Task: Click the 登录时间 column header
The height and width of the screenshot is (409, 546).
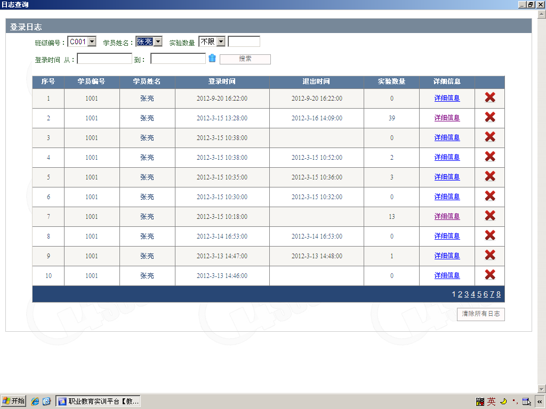Action: tap(222, 81)
